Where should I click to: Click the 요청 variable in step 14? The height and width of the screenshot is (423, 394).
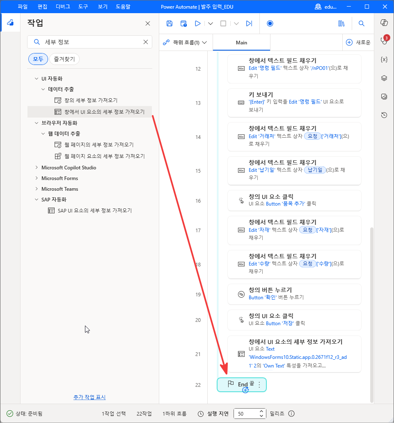[x=312, y=136]
